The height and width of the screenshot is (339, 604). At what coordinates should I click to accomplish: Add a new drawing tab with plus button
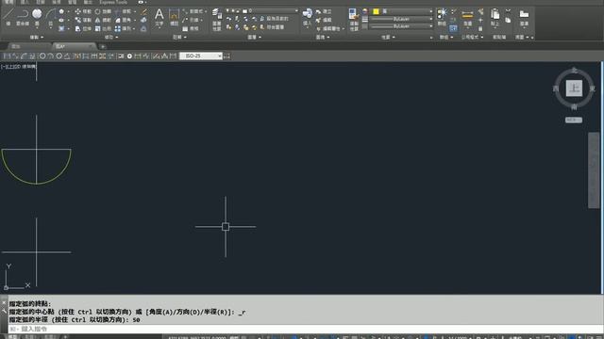(103, 46)
